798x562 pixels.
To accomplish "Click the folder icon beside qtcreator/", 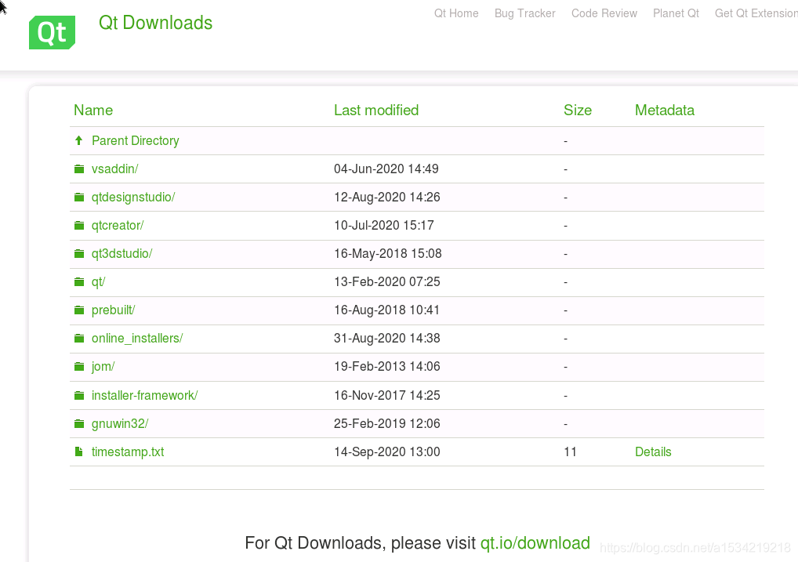I will [79, 226].
